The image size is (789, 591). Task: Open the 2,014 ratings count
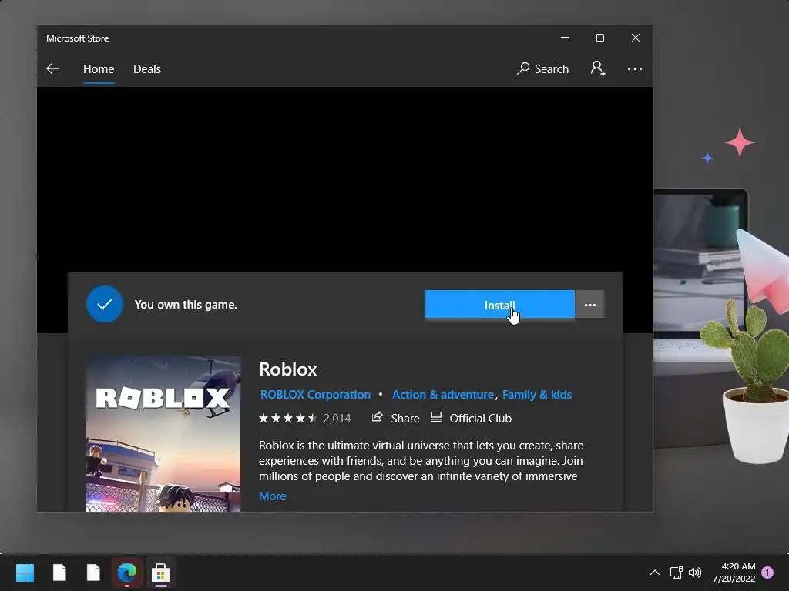337,418
